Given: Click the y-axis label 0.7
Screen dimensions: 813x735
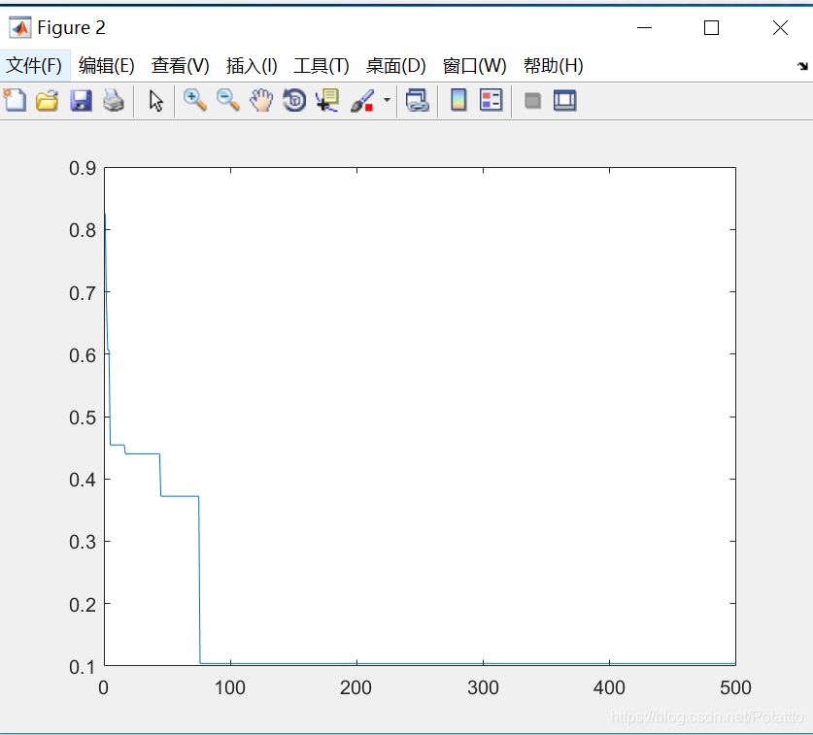Looking at the screenshot, I should coord(83,293).
